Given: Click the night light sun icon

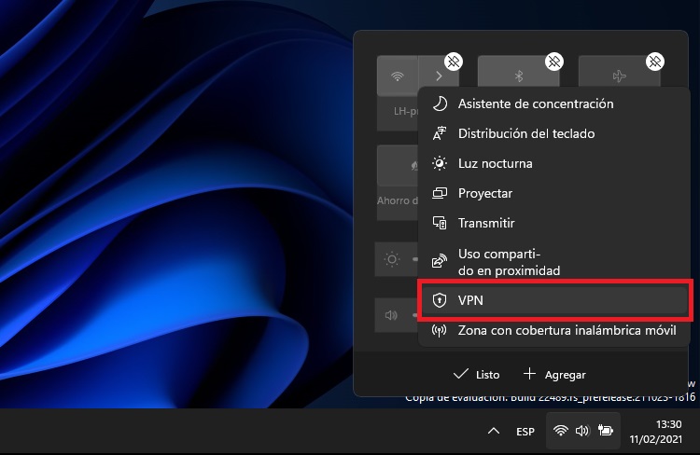Looking at the screenshot, I should 440,163.
